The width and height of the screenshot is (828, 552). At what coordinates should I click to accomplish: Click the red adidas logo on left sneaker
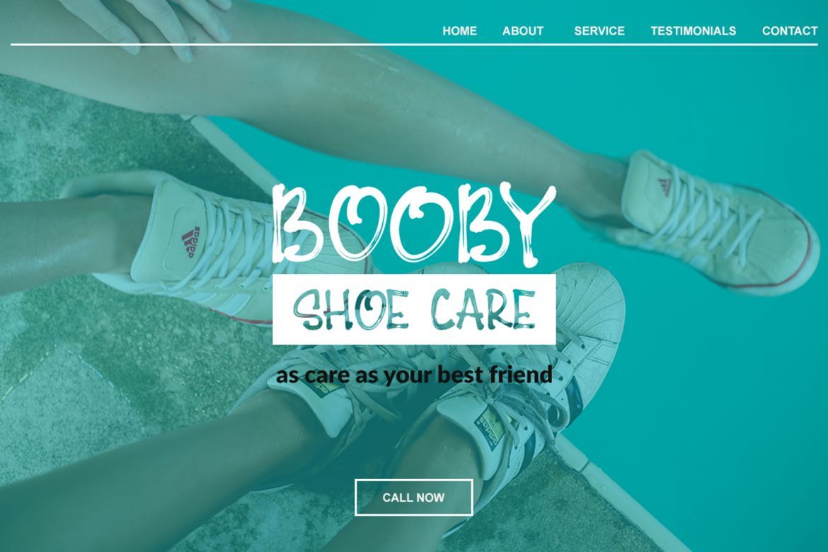click(x=190, y=242)
